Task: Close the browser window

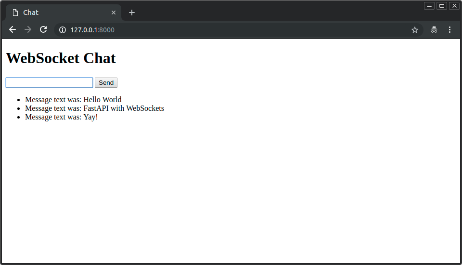Action: coord(454,6)
